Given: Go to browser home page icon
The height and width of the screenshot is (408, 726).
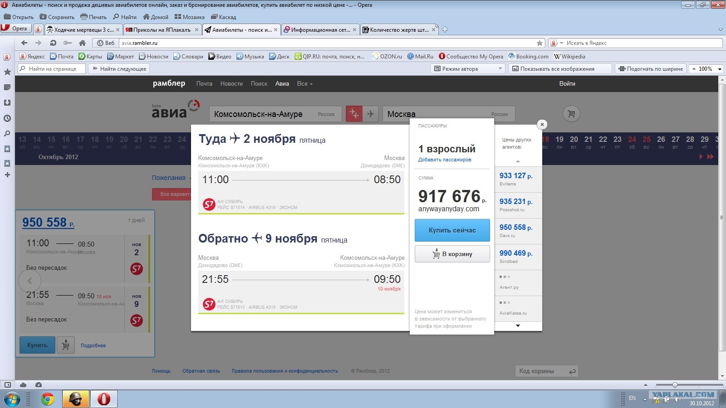Looking at the screenshot, I should click(82, 43).
